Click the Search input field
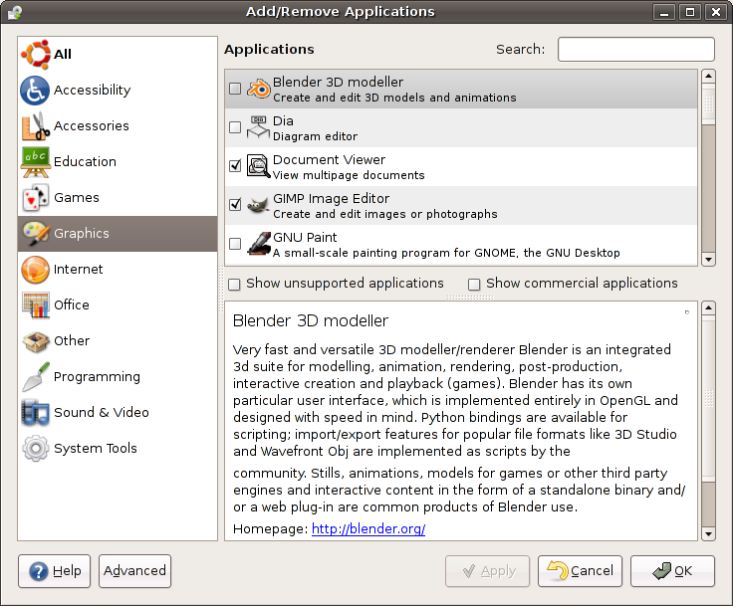 tap(636, 49)
